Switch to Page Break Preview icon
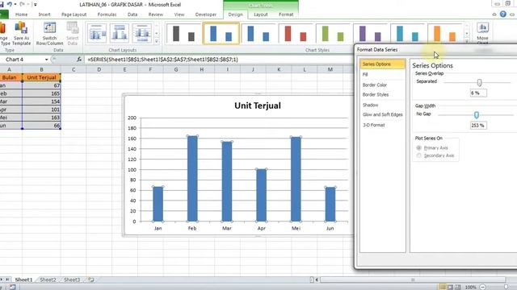 coord(458,287)
